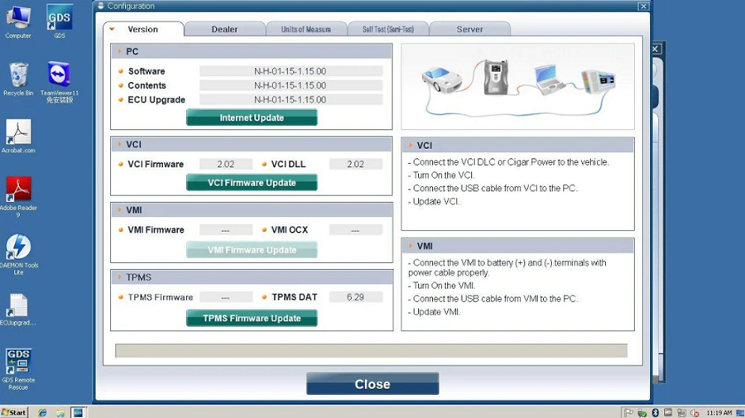745x418 pixels.
Task: Launch the GDS desktop shortcut
Action: coord(60,22)
